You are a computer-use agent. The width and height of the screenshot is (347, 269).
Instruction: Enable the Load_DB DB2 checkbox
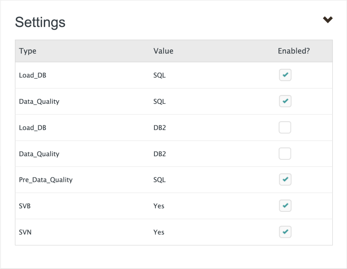tap(285, 128)
